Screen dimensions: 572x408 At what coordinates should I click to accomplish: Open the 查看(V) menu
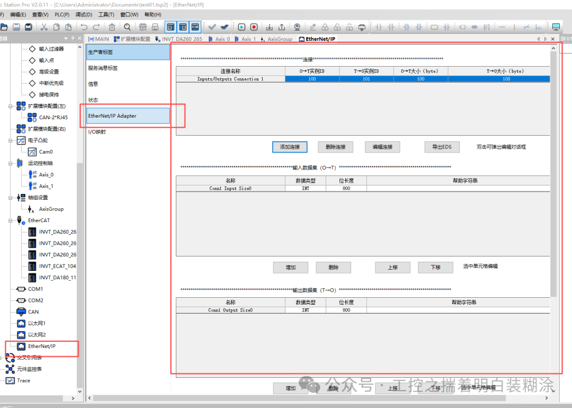click(x=40, y=15)
